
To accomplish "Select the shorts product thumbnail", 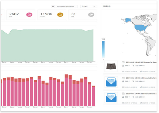I will 111,66.
